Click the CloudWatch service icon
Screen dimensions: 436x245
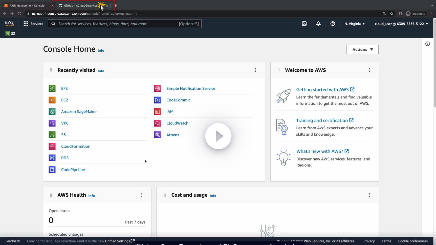pyautogui.click(x=157, y=123)
